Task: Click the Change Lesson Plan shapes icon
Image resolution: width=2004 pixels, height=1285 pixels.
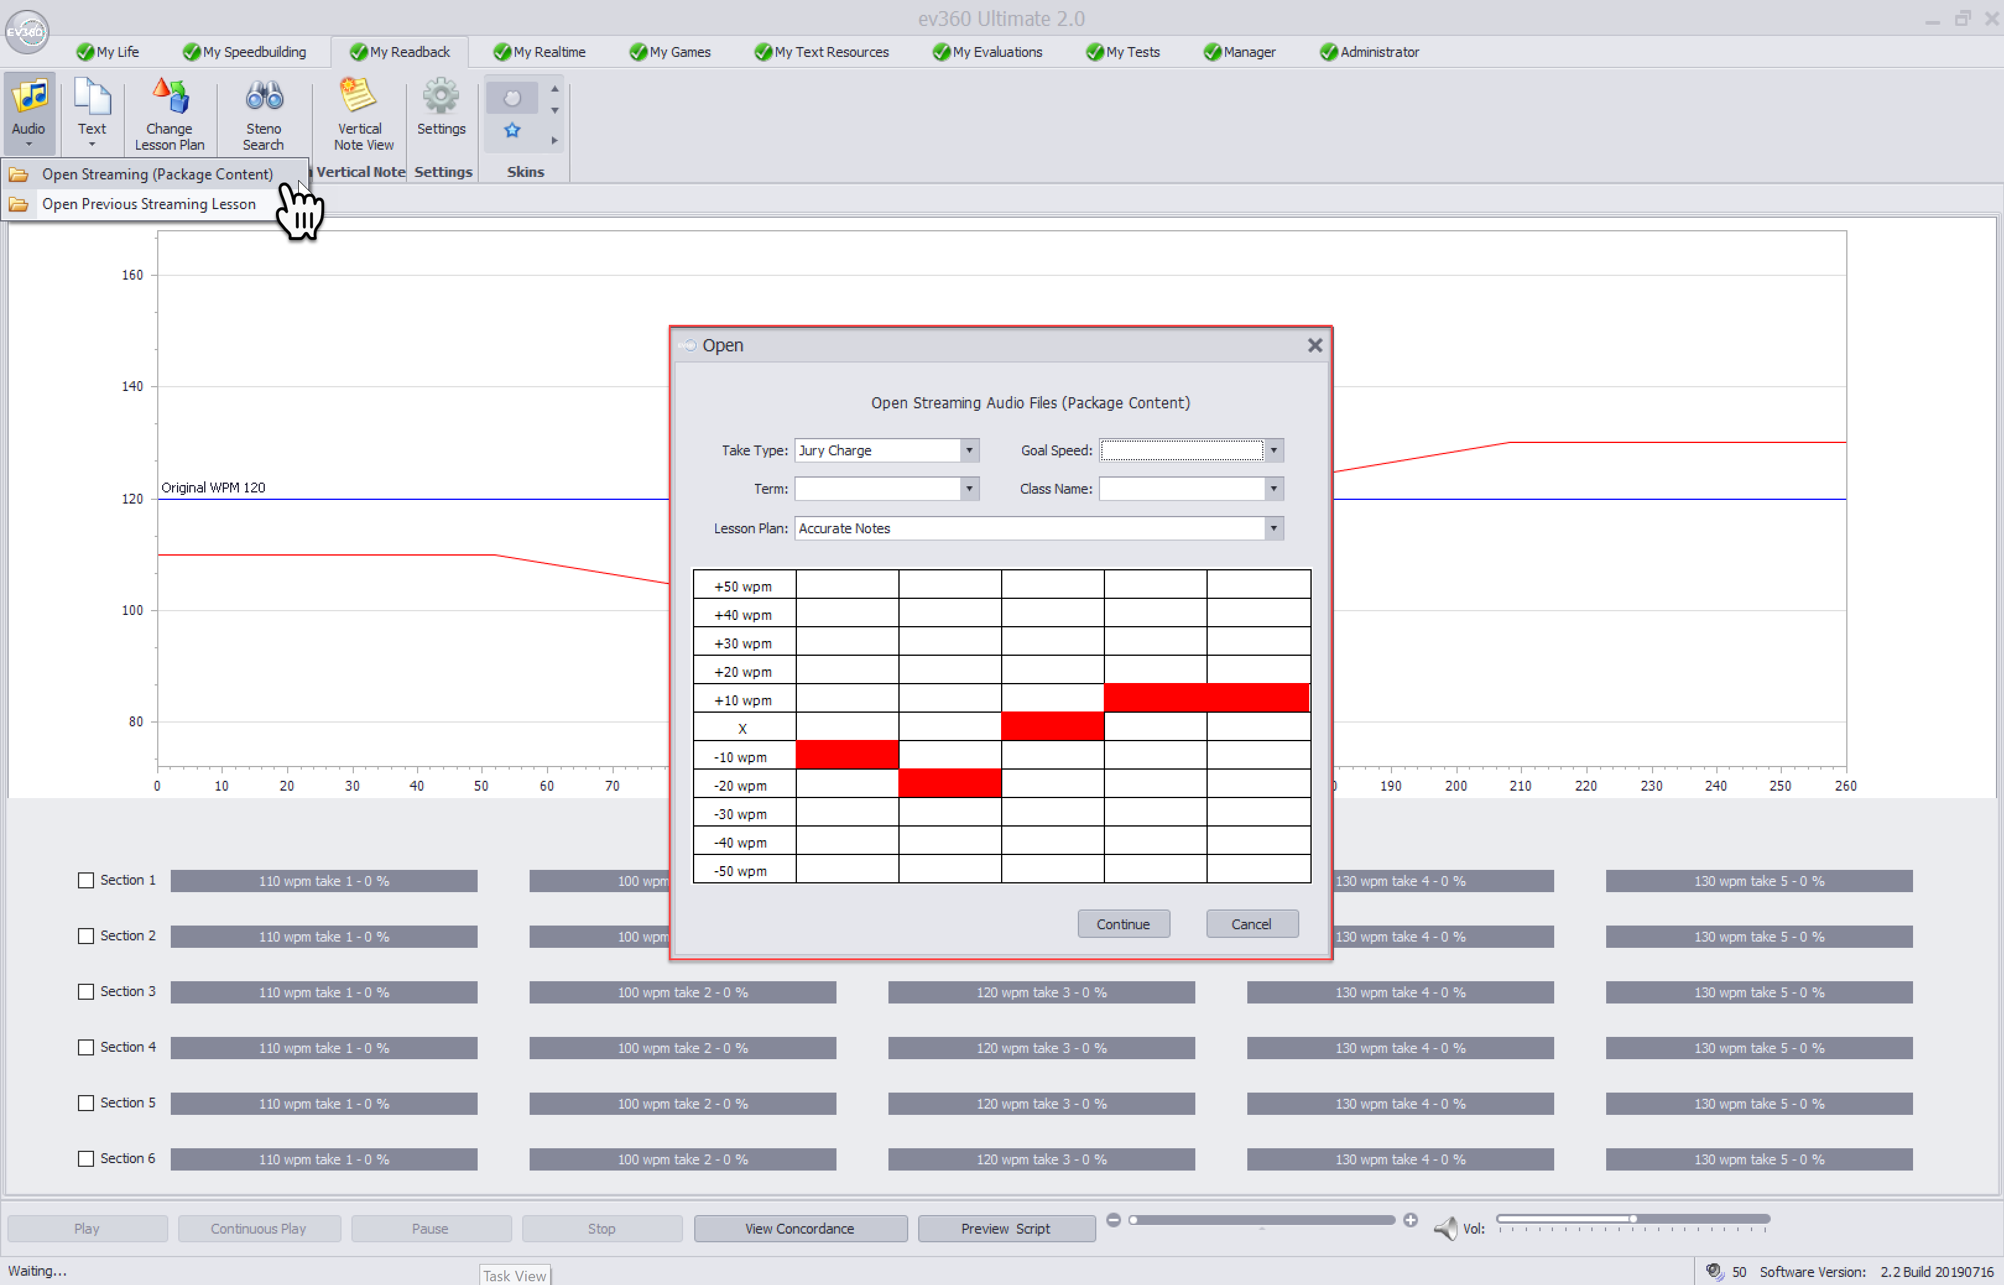Action: pyautogui.click(x=170, y=97)
